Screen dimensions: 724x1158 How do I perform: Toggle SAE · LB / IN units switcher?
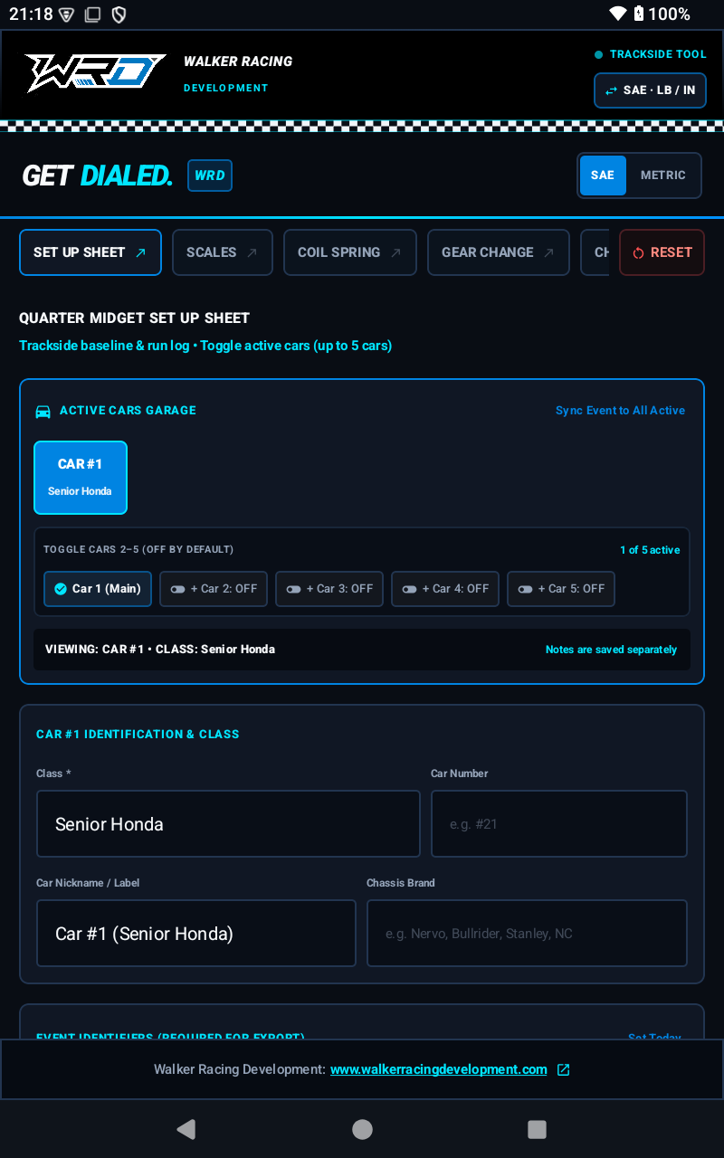click(650, 90)
